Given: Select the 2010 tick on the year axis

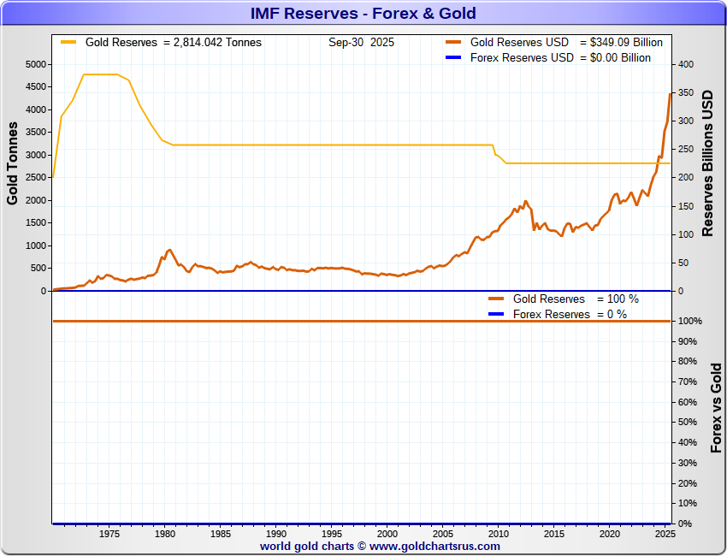Looking at the screenshot, I should coord(499,534).
